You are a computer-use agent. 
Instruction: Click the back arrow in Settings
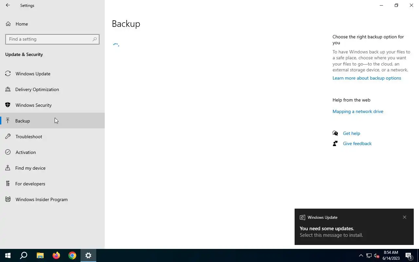click(x=8, y=5)
